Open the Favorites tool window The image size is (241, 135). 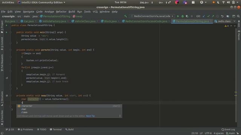pyautogui.click(x=2, y=117)
